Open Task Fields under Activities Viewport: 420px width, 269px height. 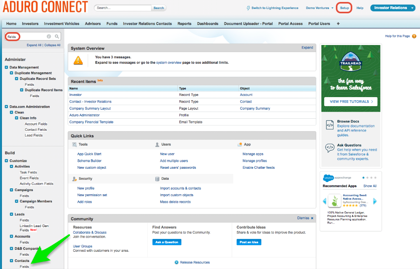pyautogui.click(x=28, y=172)
